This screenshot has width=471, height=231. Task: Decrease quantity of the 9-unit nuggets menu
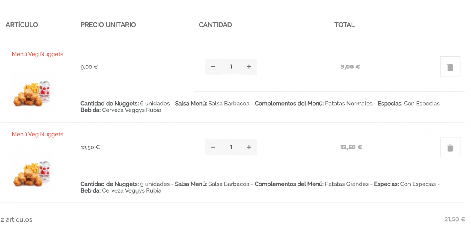(213, 147)
